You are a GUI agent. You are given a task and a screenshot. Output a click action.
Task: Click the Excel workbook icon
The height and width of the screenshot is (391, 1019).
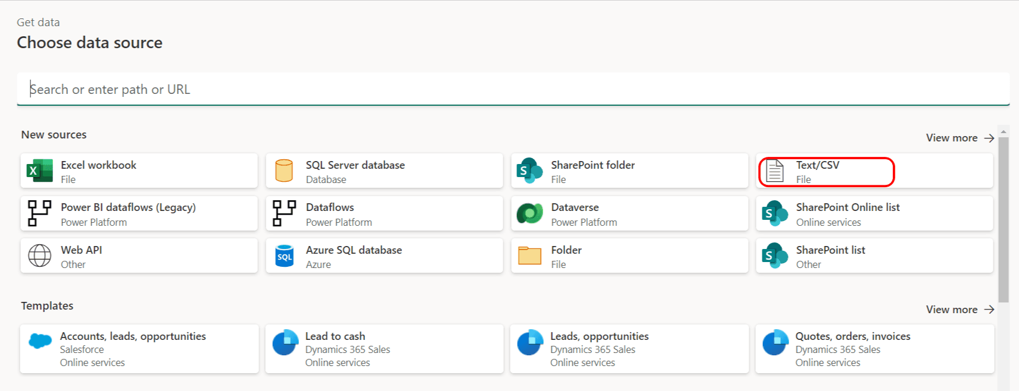point(40,171)
